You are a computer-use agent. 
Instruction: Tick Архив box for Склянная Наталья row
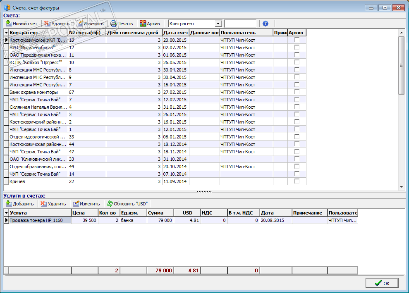(297, 107)
